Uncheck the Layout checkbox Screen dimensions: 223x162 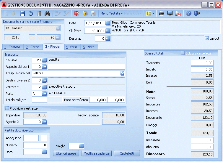point(207,39)
